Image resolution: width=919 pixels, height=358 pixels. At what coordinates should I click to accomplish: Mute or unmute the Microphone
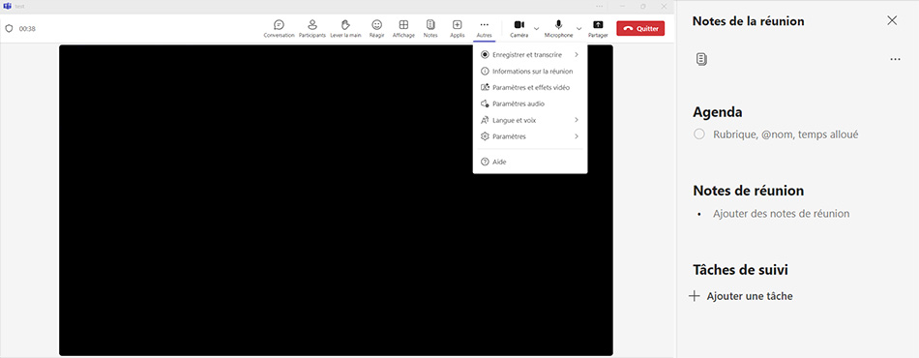pos(558,25)
